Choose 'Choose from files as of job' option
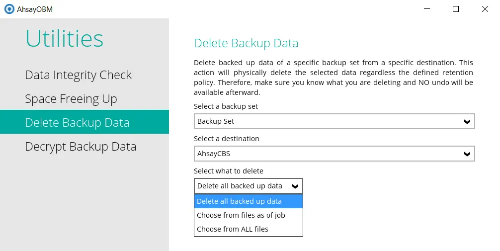 click(x=248, y=215)
